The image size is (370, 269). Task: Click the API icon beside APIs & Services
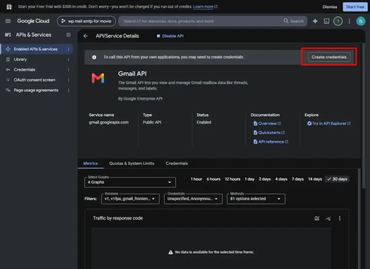point(8,35)
